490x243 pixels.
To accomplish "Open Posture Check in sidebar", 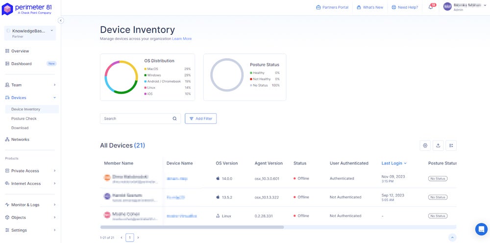I will 24,119.
